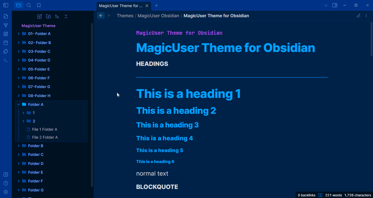Click the file explorer vertical scrollbar
The image size is (373, 198).
click(92, 105)
